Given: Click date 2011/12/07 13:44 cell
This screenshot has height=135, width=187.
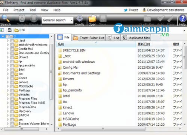Looking at the screenshot, I should (151, 62).
